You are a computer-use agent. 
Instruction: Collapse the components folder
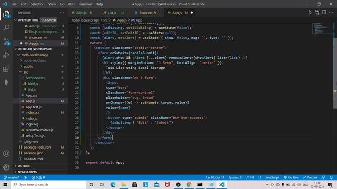[x=23, y=78]
